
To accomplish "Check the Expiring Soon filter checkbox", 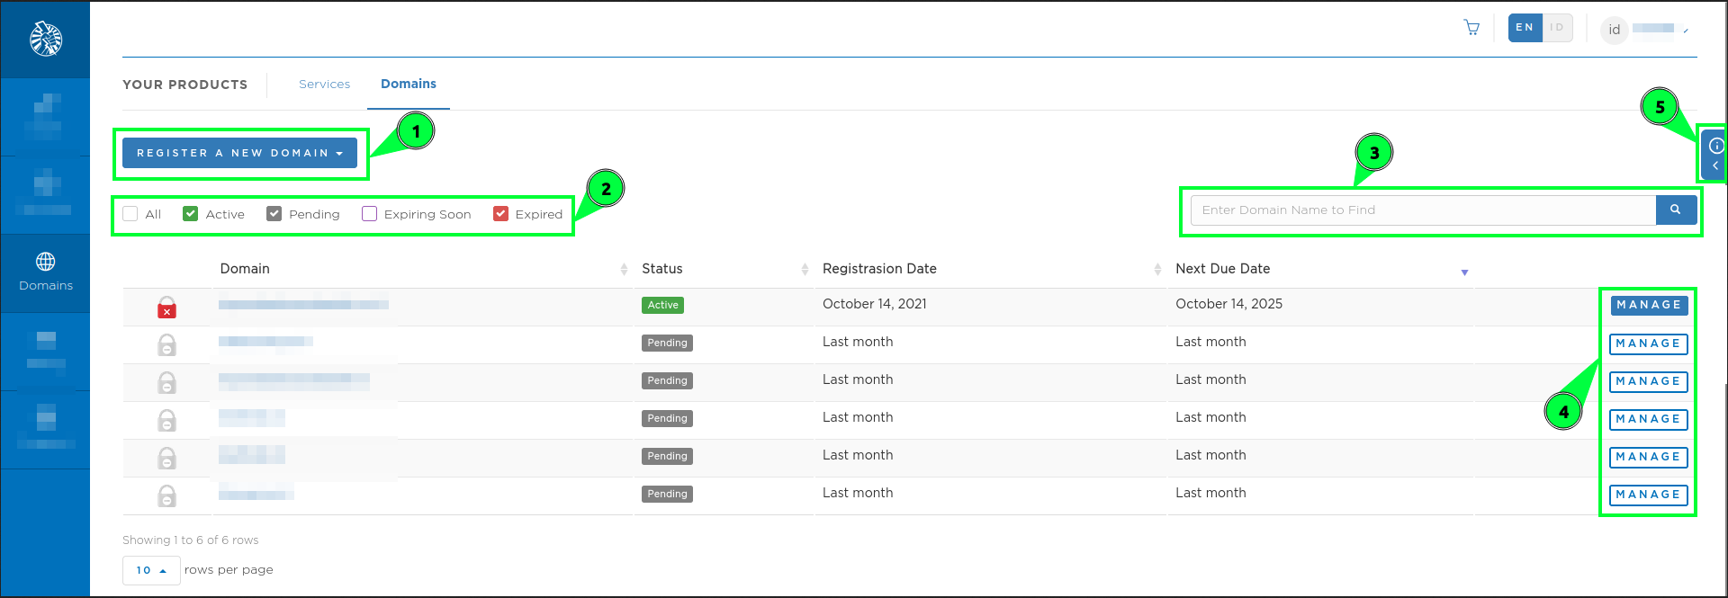I will pos(369,214).
